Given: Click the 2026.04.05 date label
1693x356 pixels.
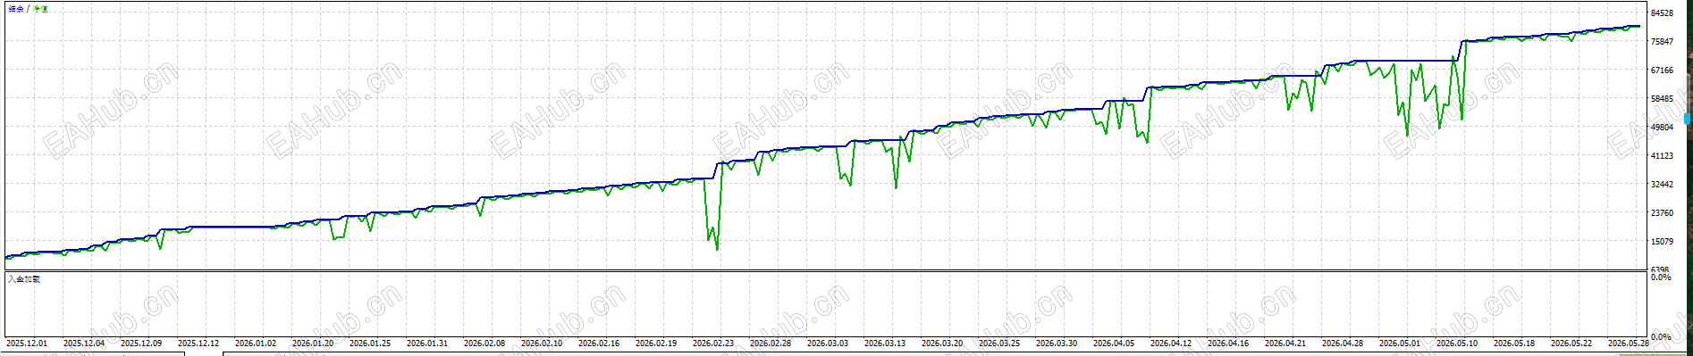Looking at the screenshot, I should click(1114, 343).
